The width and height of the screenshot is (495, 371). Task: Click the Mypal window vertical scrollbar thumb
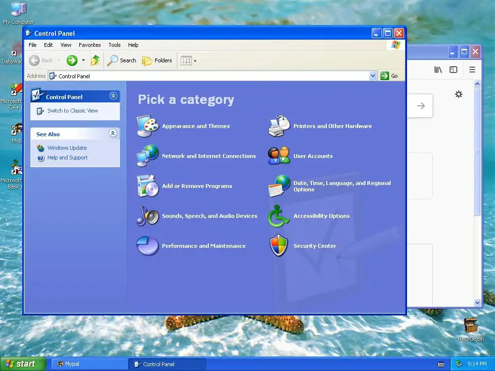[477, 151]
